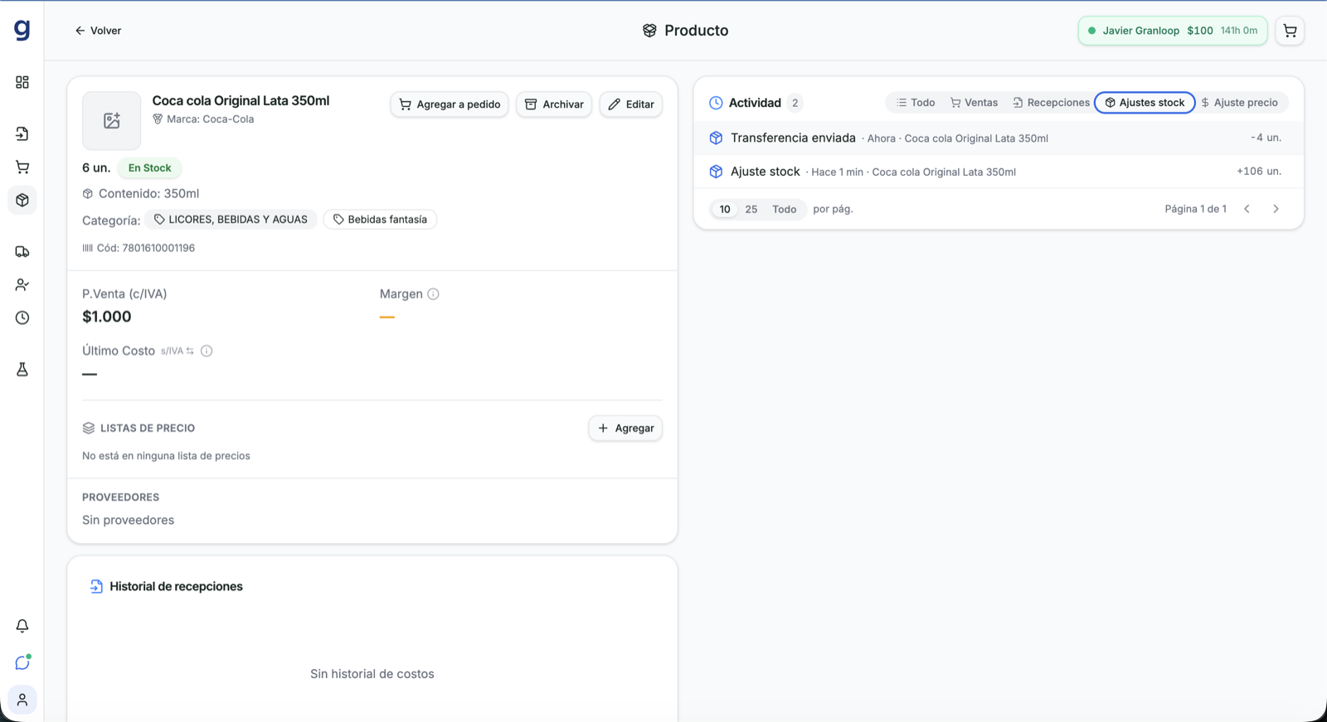Click the product title Coca cola Original Lata 350ml

click(241, 100)
